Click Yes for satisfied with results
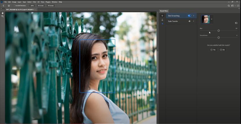 pos(213,50)
